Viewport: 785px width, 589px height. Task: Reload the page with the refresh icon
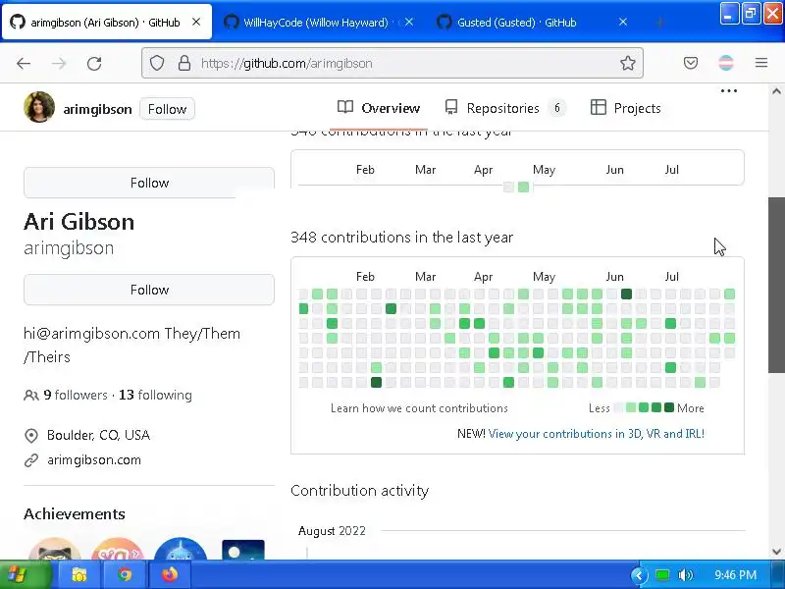coord(94,63)
